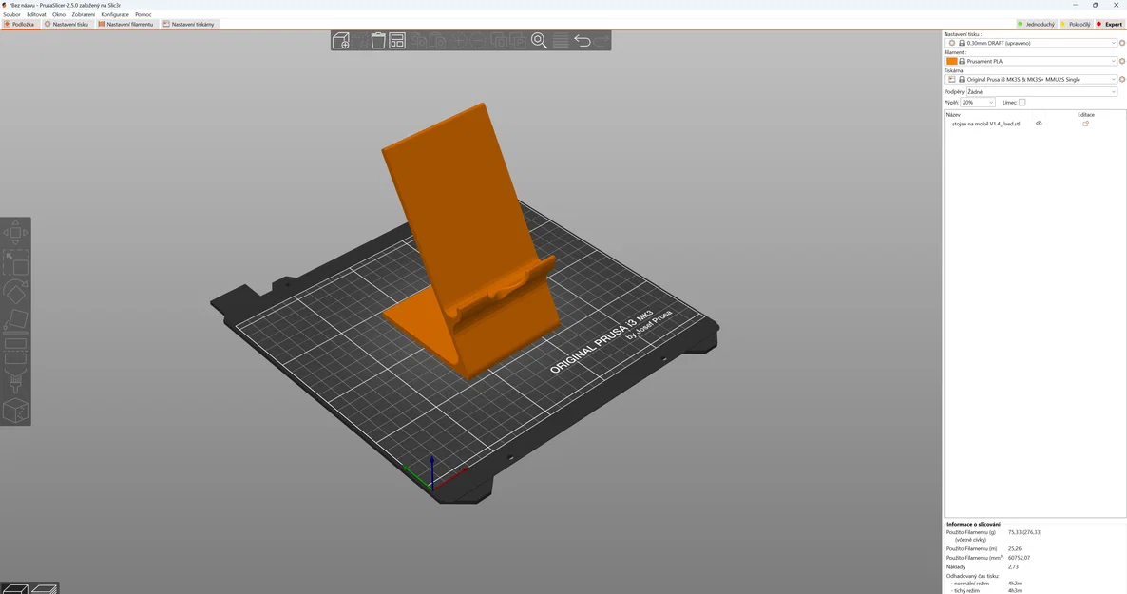Expand the Podpěry dropdown

1039,91
